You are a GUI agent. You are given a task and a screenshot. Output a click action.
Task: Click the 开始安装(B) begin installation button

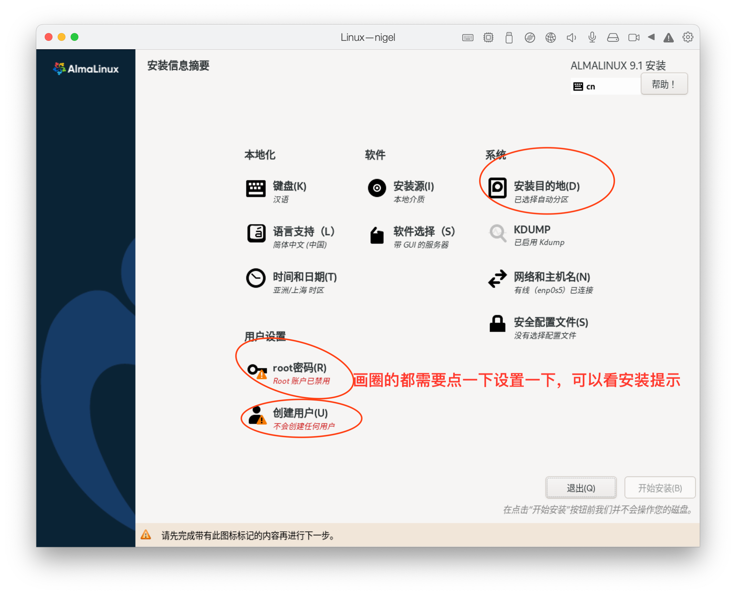click(660, 488)
